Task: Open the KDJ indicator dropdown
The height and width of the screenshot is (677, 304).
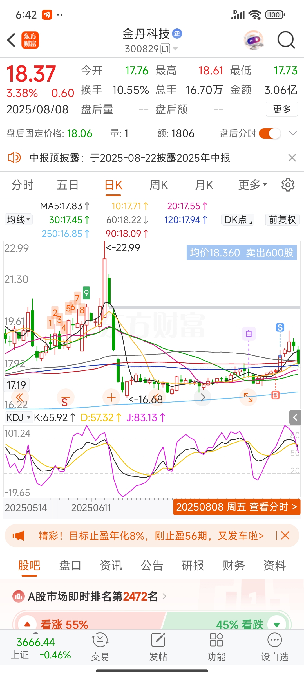Action: click(18, 417)
